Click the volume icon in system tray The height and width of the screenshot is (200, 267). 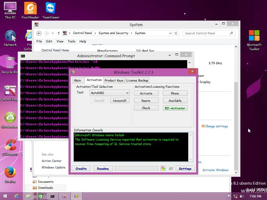pos(242,196)
